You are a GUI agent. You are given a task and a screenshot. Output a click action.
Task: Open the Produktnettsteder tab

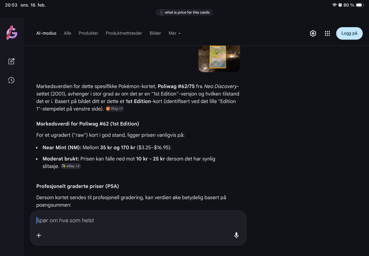pos(124,33)
